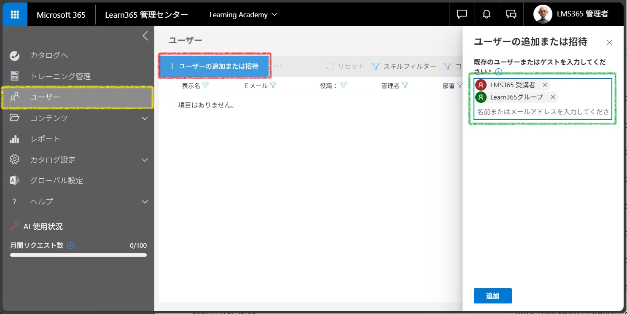
Task: Click the 0/100 request count
Action: (138, 245)
